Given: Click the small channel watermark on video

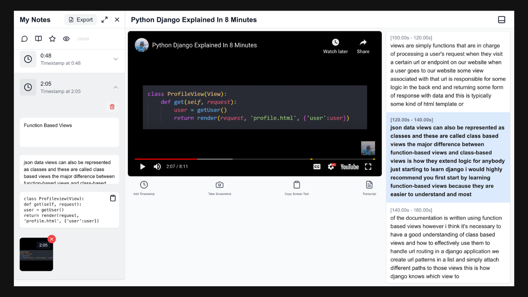Looking at the screenshot, I should pyautogui.click(x=368, y=148).
